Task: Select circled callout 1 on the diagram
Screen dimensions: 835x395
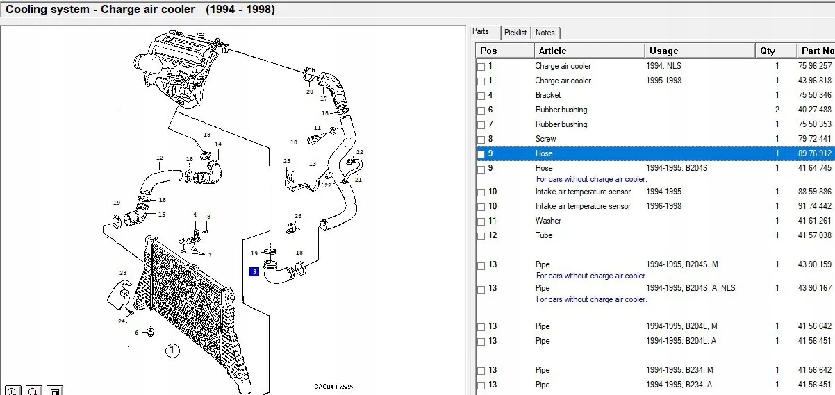Action: [x=172, y=351]
